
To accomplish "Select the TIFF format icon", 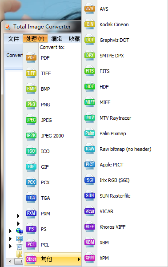I will pos(31,73).
